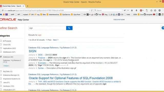Open the template GitHub bookmark
The height and width of the screenshot is (92, 164).
tap(148, 15)
